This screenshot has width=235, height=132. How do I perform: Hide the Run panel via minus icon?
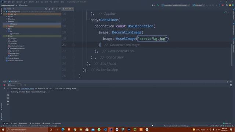231,81
